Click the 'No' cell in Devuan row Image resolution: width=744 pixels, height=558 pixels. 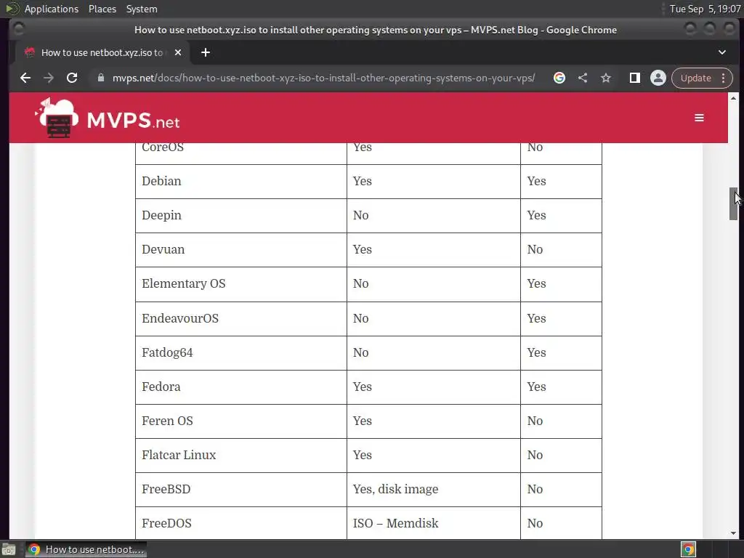562,250
